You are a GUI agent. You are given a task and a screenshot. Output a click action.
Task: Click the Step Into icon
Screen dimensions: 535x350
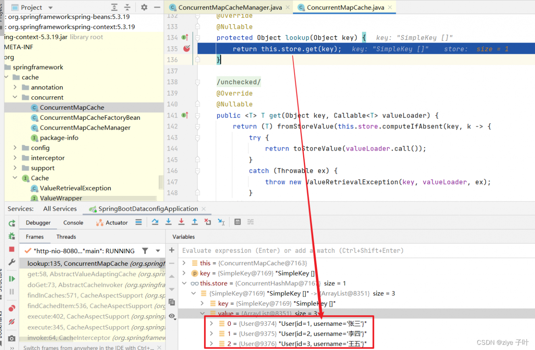[x=168, y=222]
